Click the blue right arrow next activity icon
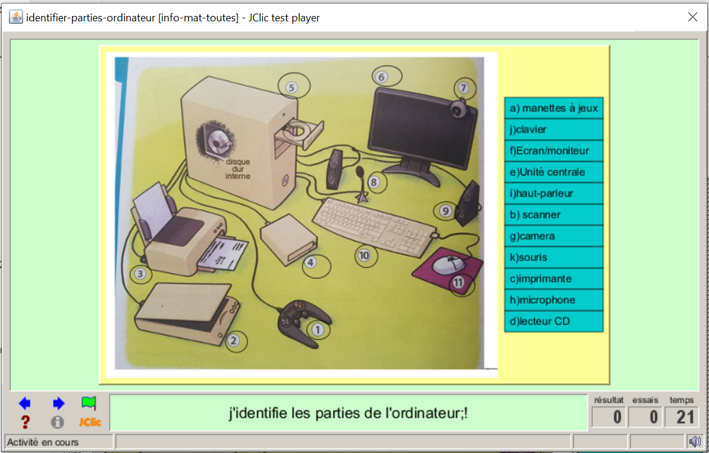Image resolution: width=709 pixels, height=453 pixels. point(58,404)
